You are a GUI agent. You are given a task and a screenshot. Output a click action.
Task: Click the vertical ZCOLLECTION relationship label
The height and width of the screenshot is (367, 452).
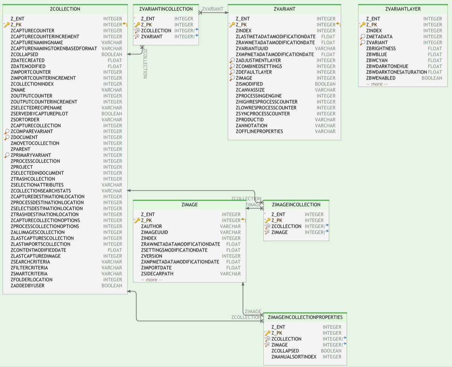(145, 63)
